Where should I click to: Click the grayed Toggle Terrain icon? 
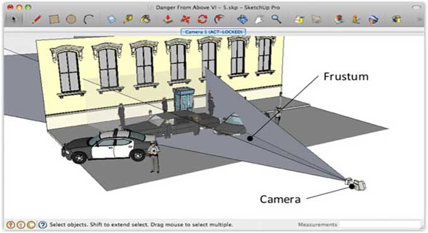(x=317, y=20)
